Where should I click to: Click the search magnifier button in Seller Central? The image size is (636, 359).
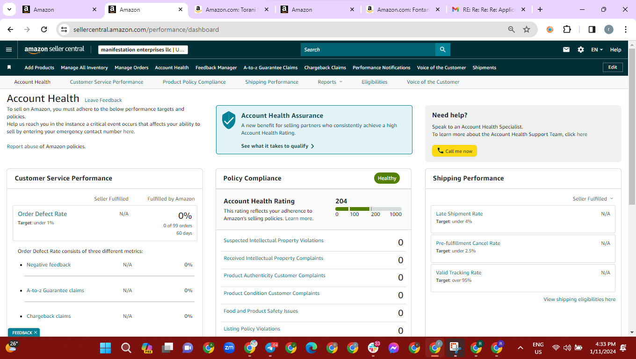442,50
